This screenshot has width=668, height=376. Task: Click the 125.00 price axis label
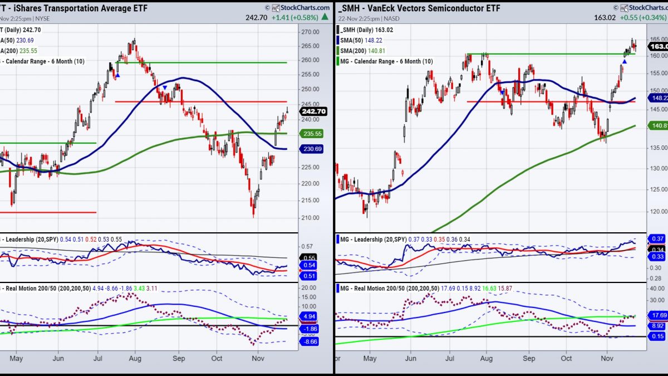click(x=658, y=190)
